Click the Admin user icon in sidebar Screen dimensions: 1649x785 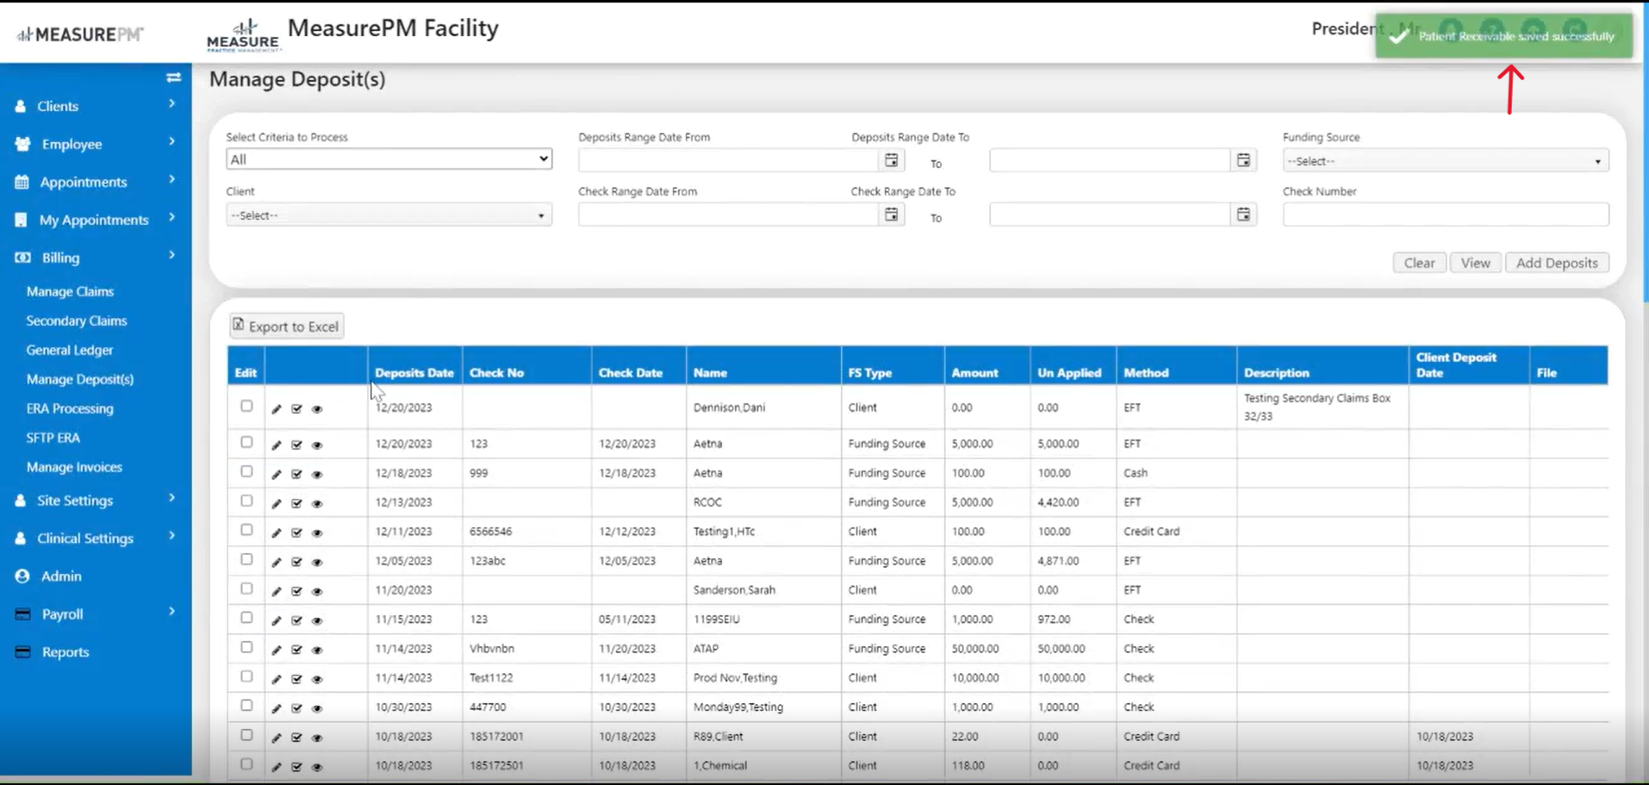(x=22, y=576)
